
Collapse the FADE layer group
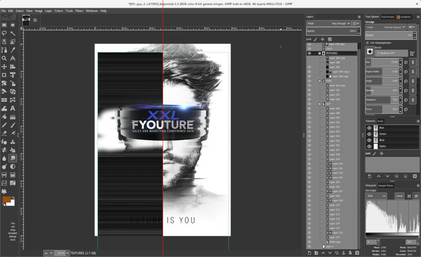pos(319,81)
